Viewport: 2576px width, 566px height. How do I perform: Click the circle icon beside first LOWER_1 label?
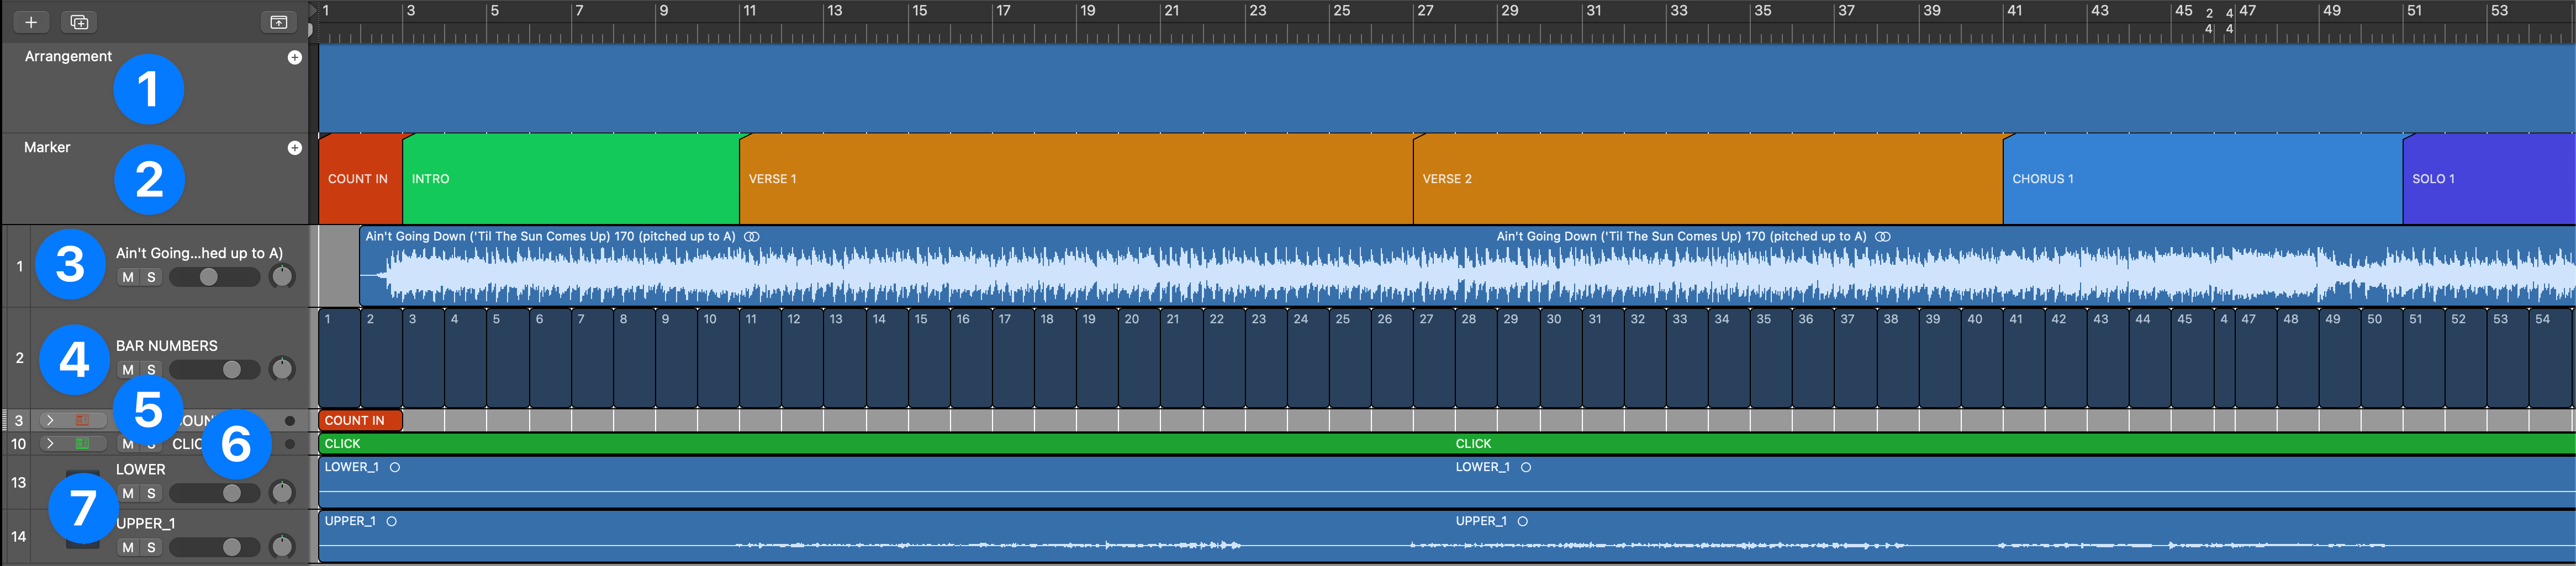(395, 468)
